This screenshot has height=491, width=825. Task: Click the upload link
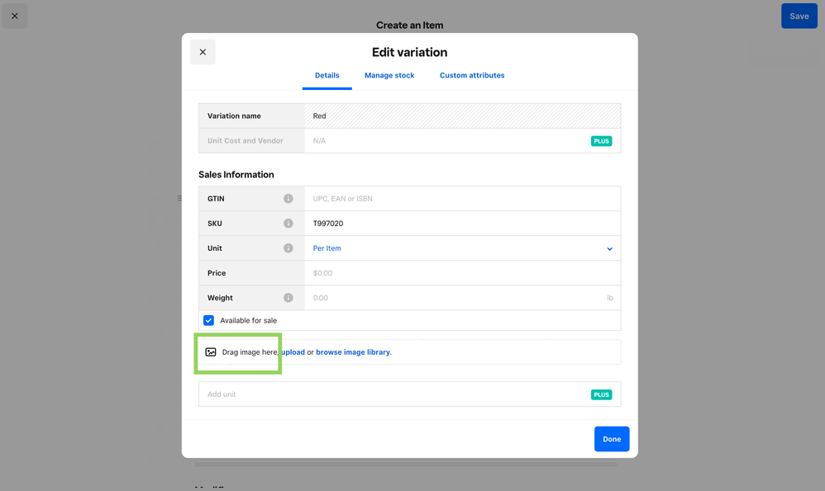(x=293, y=352)
